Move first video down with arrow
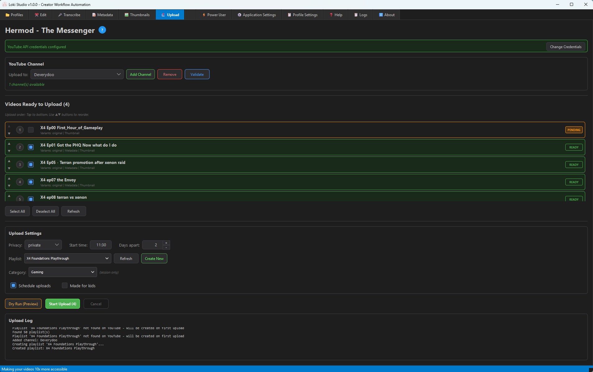This screenshot has height=372, width=593. point(9,134)
